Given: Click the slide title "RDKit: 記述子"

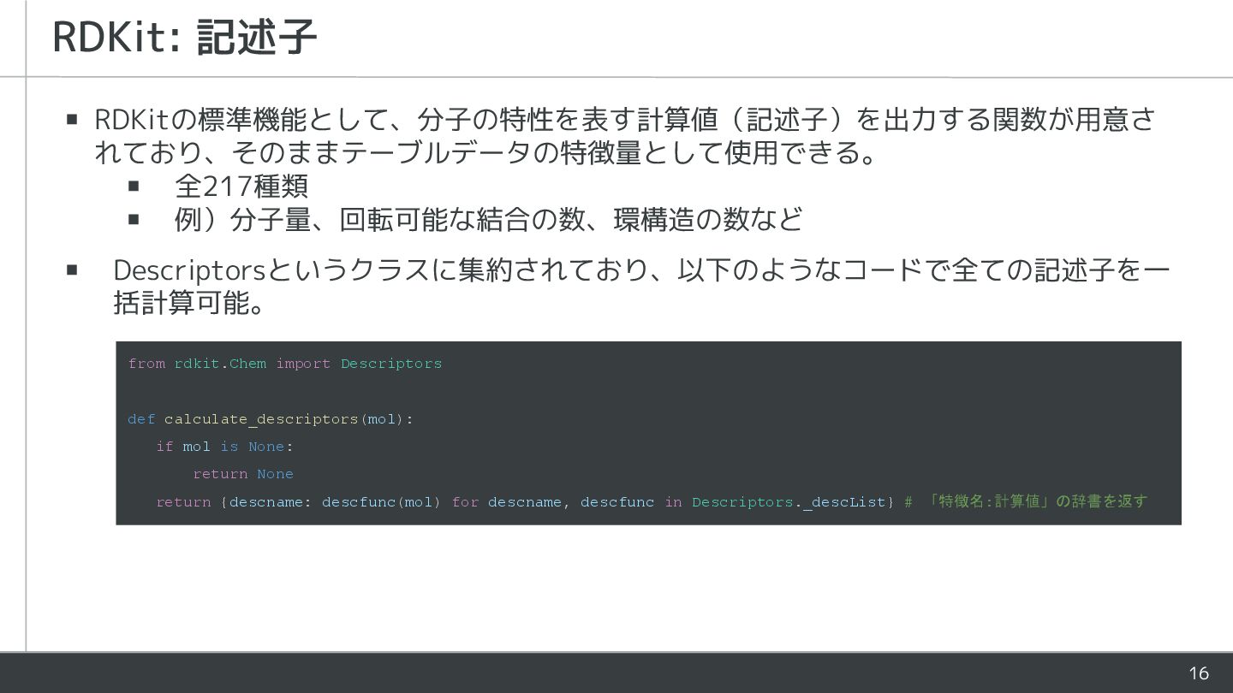Looking at the screenshot, I should (184, 38).
